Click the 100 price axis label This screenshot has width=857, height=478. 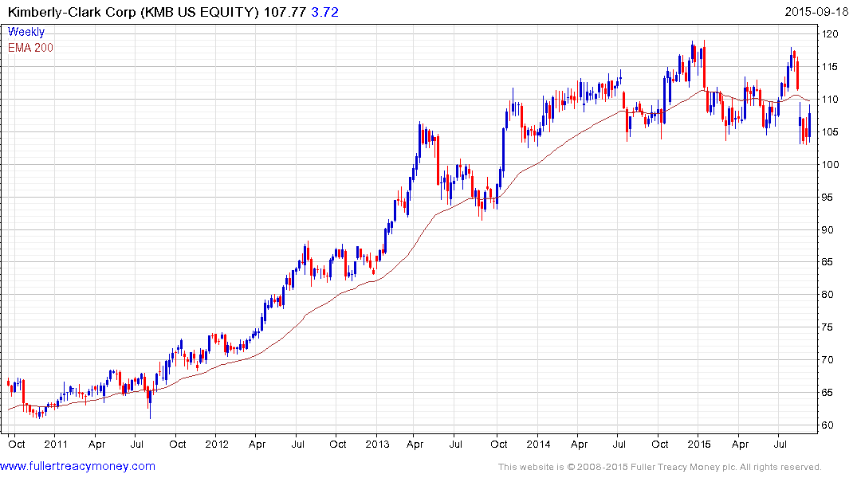pyautogui.click(x=830, y=164)
